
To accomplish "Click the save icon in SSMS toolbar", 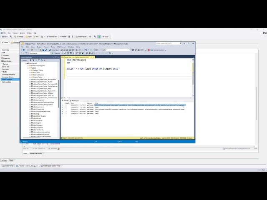I will click(43, 50).
